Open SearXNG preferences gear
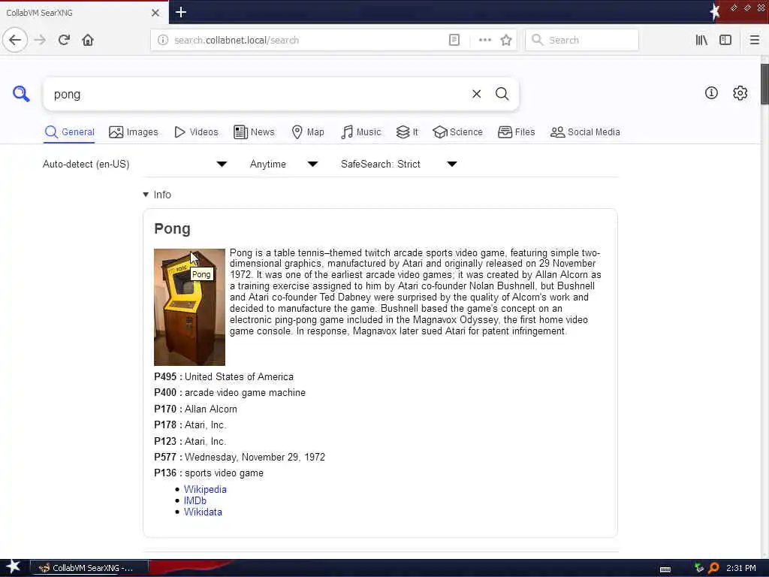Viewport: 769px width, 577px height. pyautogui.click(x=740, y=92)
